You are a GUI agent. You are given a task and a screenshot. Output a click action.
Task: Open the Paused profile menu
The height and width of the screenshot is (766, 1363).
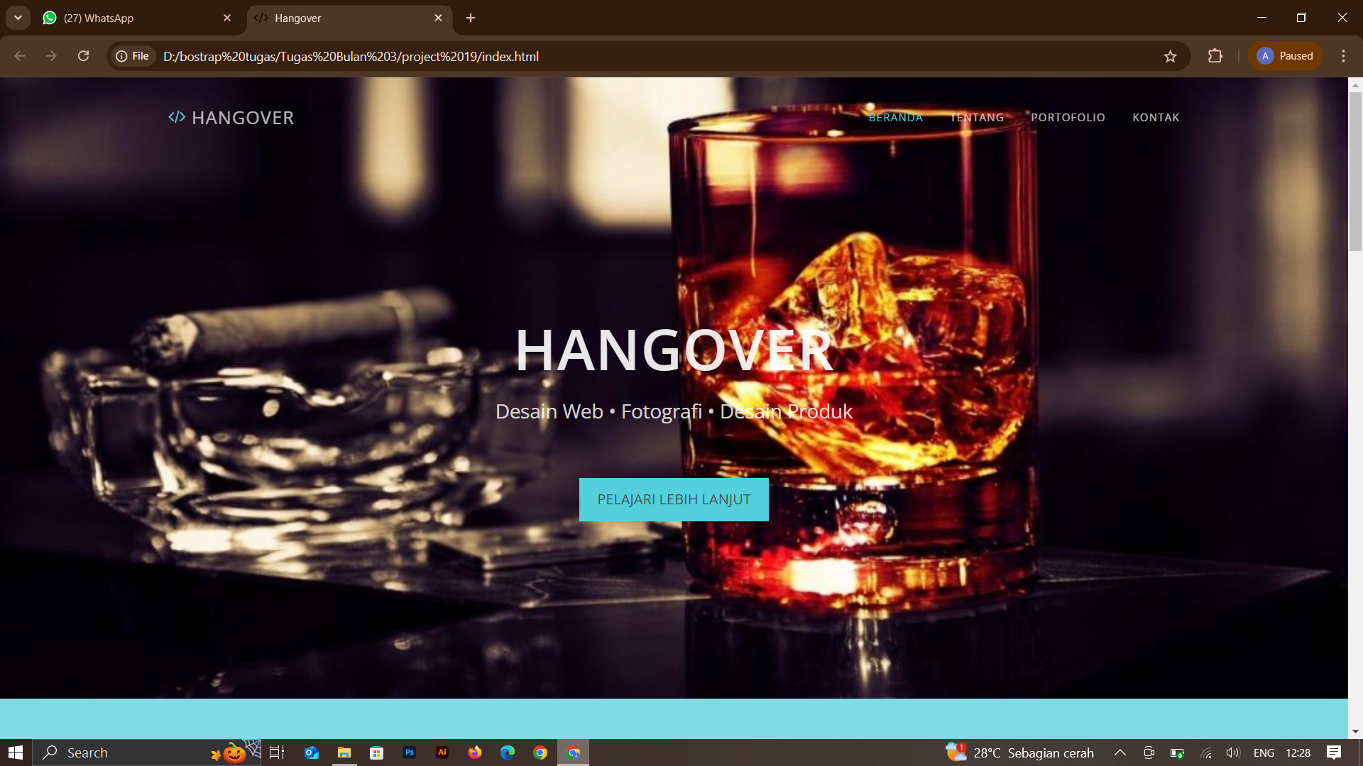tap(1285, 56)
